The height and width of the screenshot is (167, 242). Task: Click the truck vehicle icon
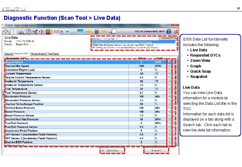coord(113,32)
